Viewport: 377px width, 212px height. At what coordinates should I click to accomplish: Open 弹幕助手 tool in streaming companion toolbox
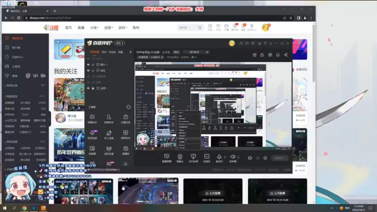tap(92, 119)
